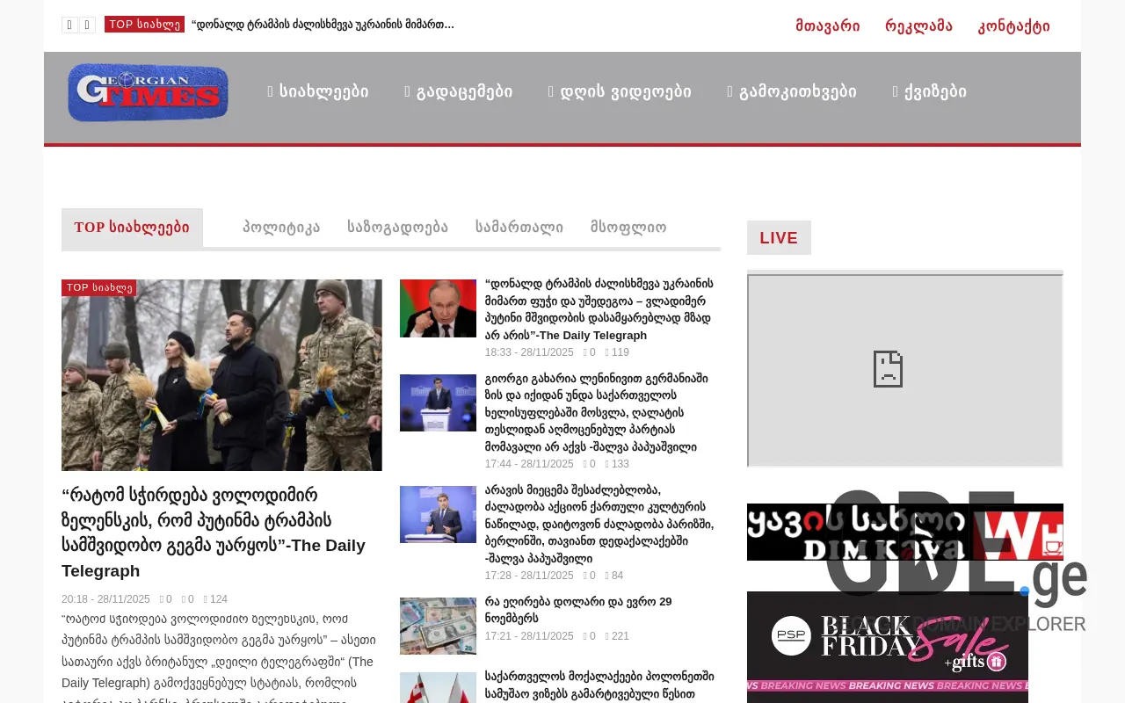Click the გადაცემები menu icon
The image size is (1125, 703).
point(406,91)
